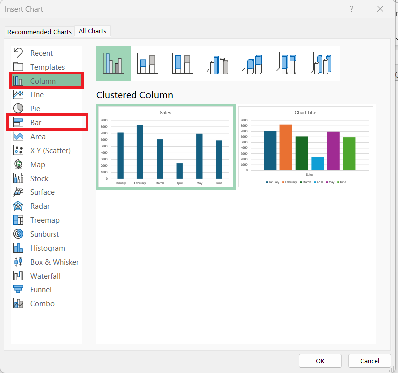
Task: Confirm chart insertion with OK
Action: (x=320, y=361)
